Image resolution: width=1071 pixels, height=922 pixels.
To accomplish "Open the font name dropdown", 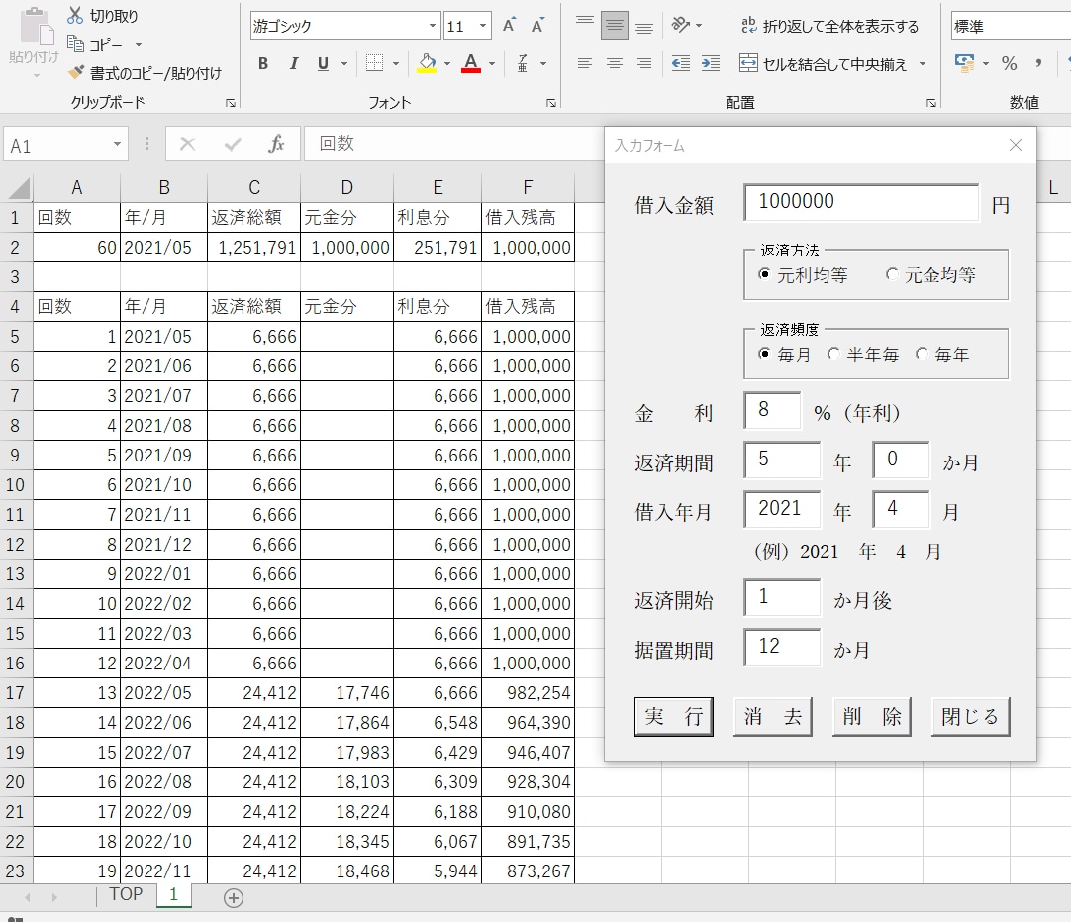I will coord(432,26).
